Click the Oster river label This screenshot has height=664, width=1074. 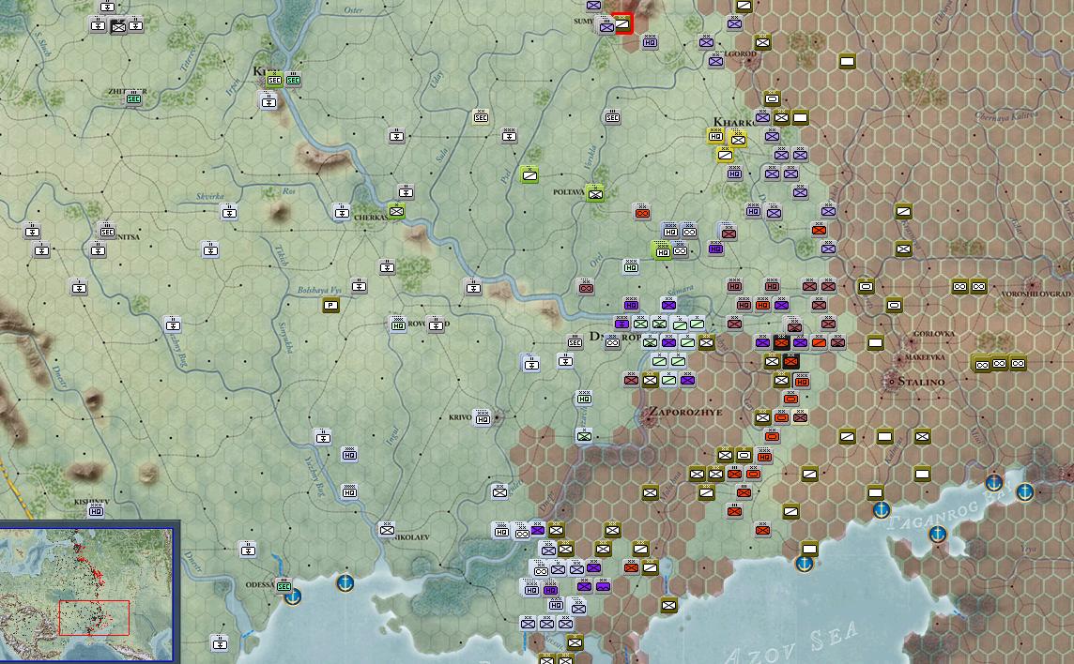pos(353,10)
